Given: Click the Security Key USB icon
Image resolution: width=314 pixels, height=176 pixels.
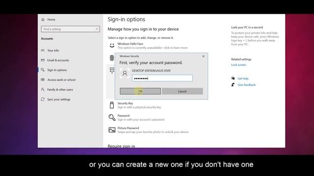Looking at the screenshot, I should (112, 105).
